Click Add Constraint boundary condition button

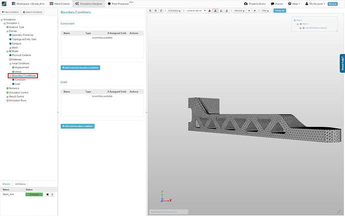tap(80, 67)
